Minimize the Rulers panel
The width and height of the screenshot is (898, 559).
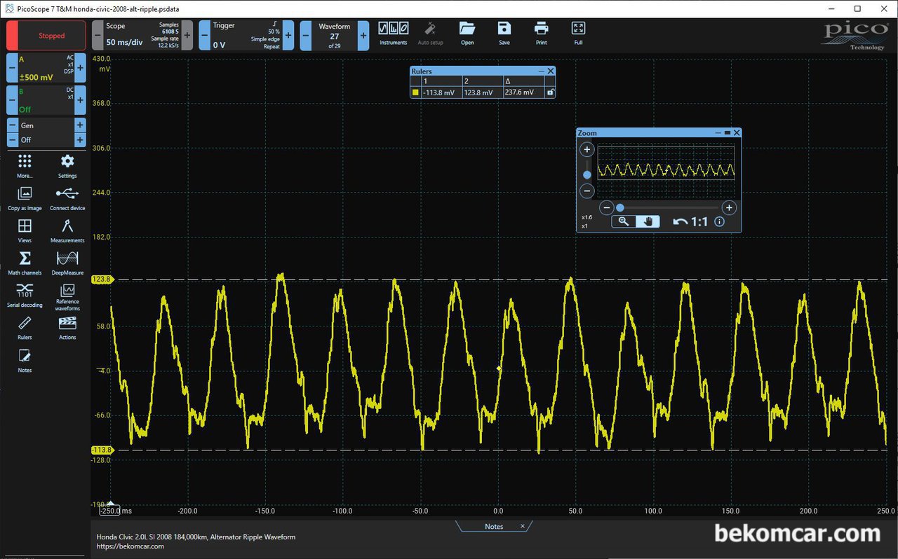tap(541, 71)
